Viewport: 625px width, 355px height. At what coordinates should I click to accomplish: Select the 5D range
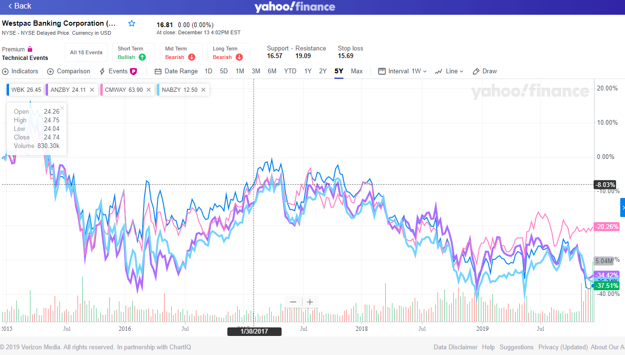click(224, 71)
